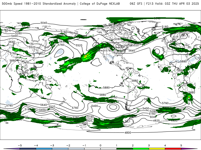Click the '5400' contour label west of southern Chile
This screenshot has height=150, width=201.
pyautogui.click(x=95, y=106)
